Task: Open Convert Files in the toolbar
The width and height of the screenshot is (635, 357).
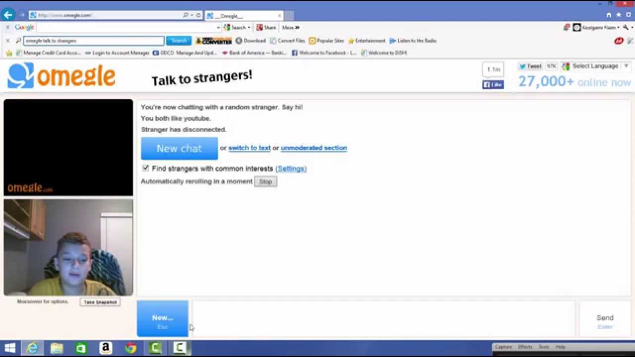Action: tap(287, 41)
